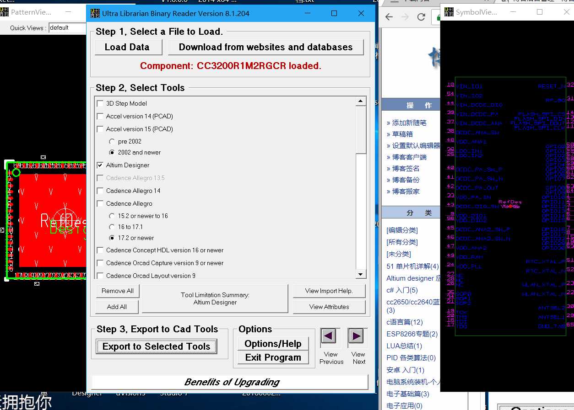The height and width of the screenshot is (410, 574).
Task: Click Export to Selected Tools
Action: click(157, 346)
